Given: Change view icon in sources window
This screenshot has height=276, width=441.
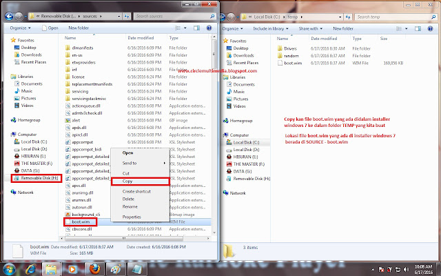Looking at the screenshot, I should click(x=178, y=28).
